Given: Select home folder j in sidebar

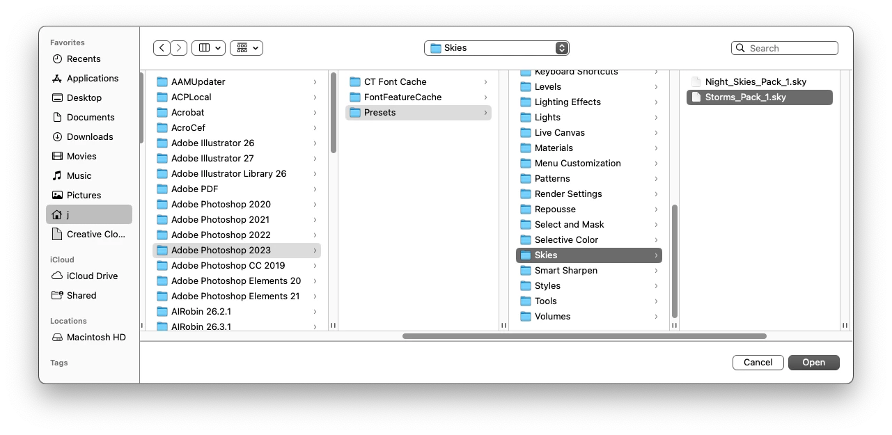Looking at the screenshot, I should coord(89,214).
